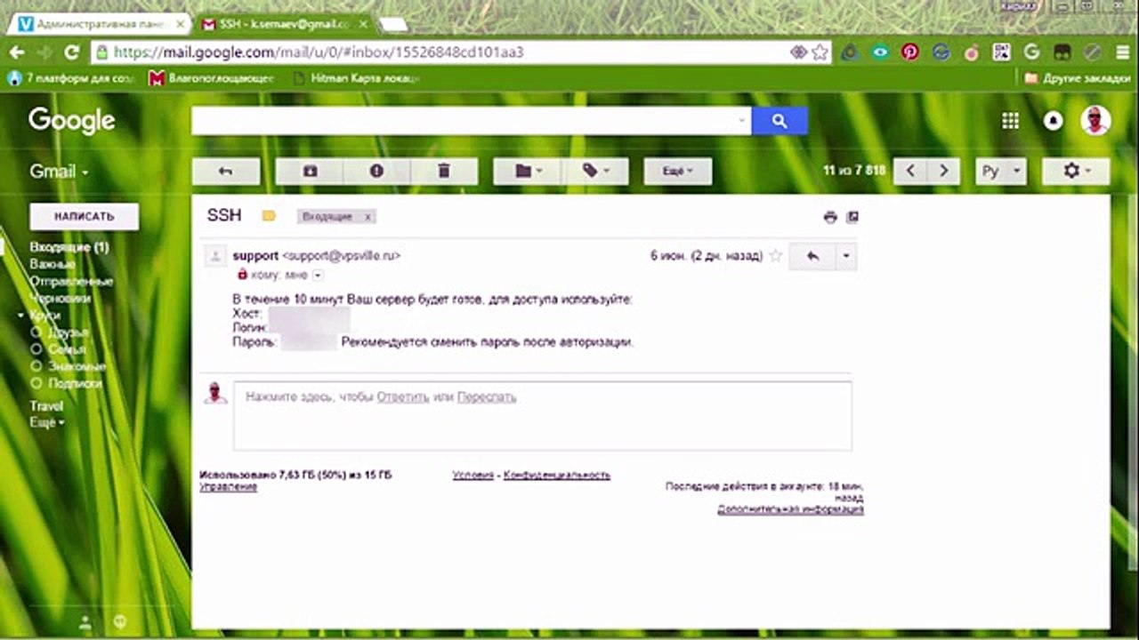
Task: Open Дополнительная информация account activity link
Action: point(790,509)
